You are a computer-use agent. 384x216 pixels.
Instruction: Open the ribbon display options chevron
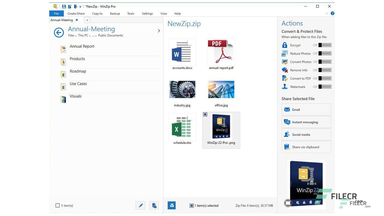coord(327,13)
